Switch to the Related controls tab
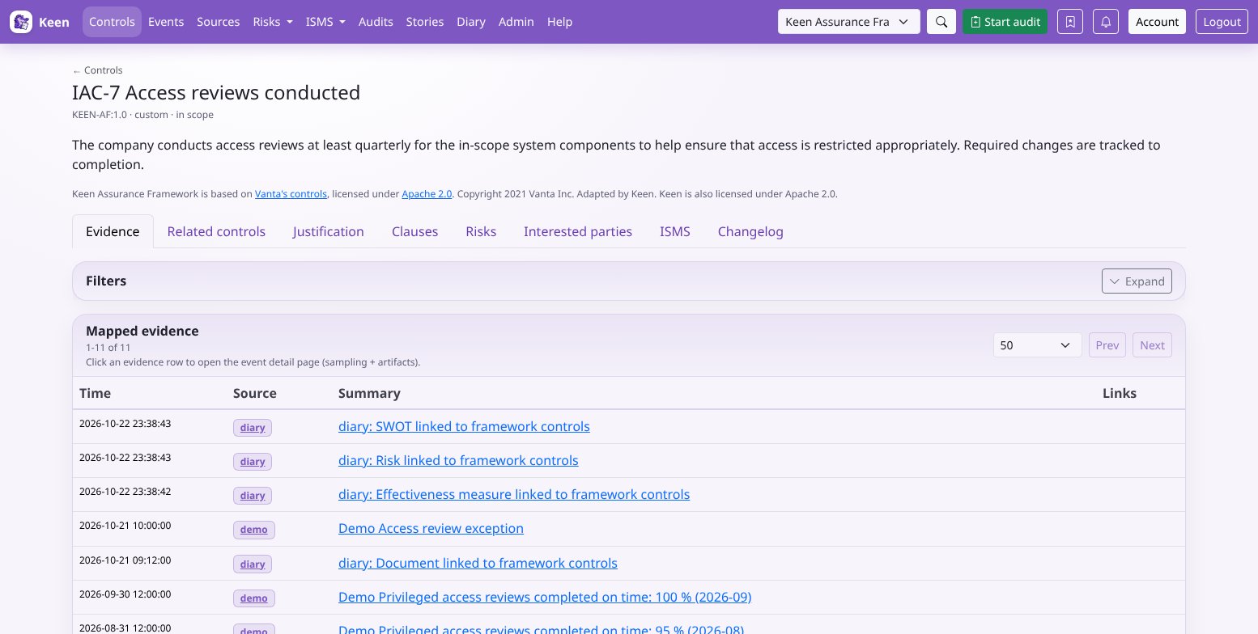1258x634 pixels. 216,231
